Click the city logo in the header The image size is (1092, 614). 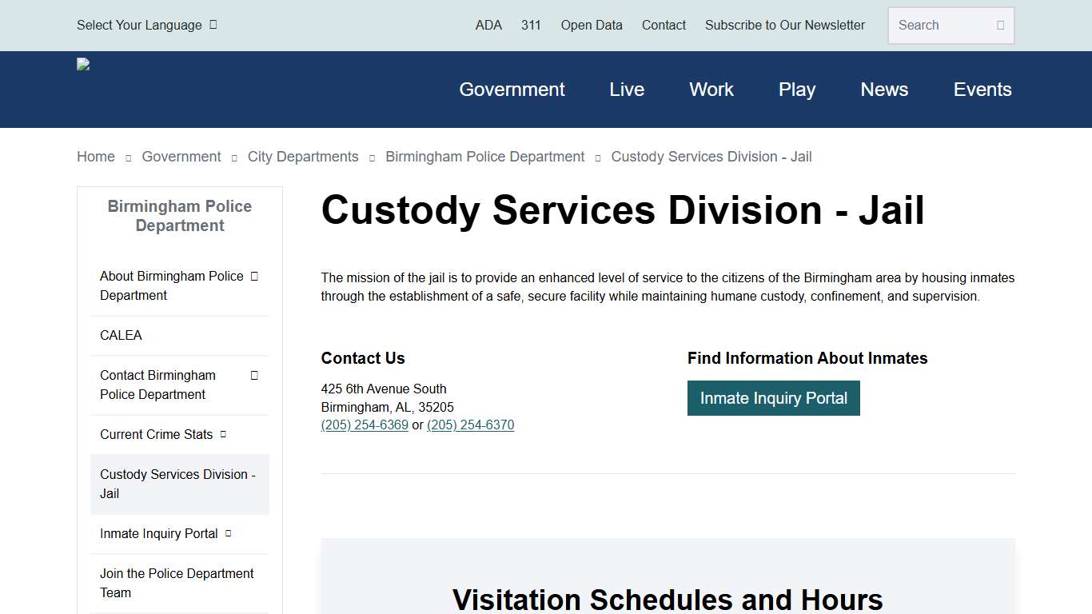82,64
